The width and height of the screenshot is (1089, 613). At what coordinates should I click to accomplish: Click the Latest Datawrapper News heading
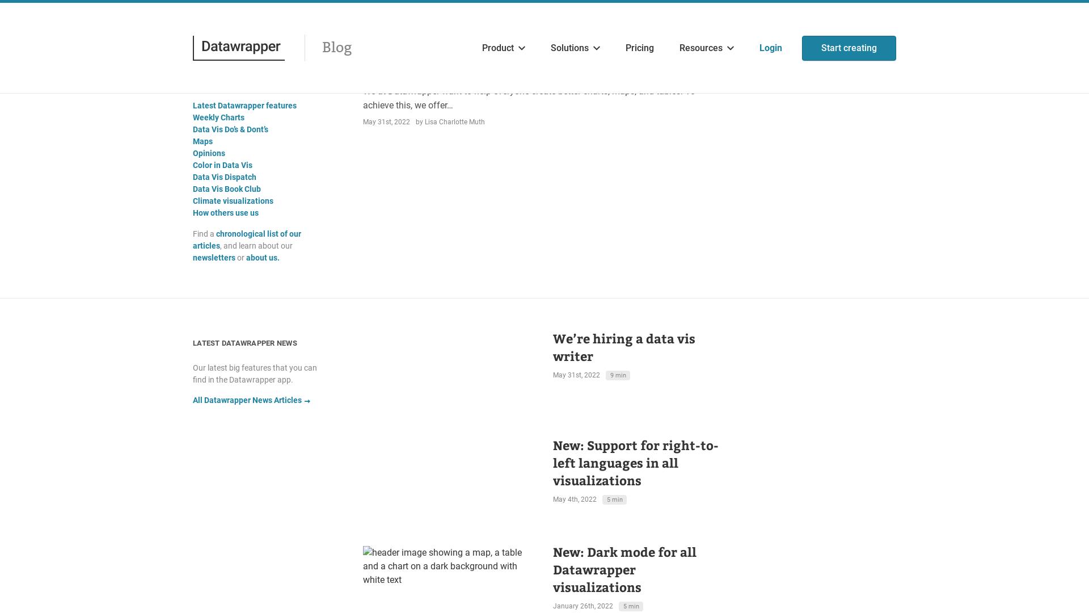click(245, 343)
